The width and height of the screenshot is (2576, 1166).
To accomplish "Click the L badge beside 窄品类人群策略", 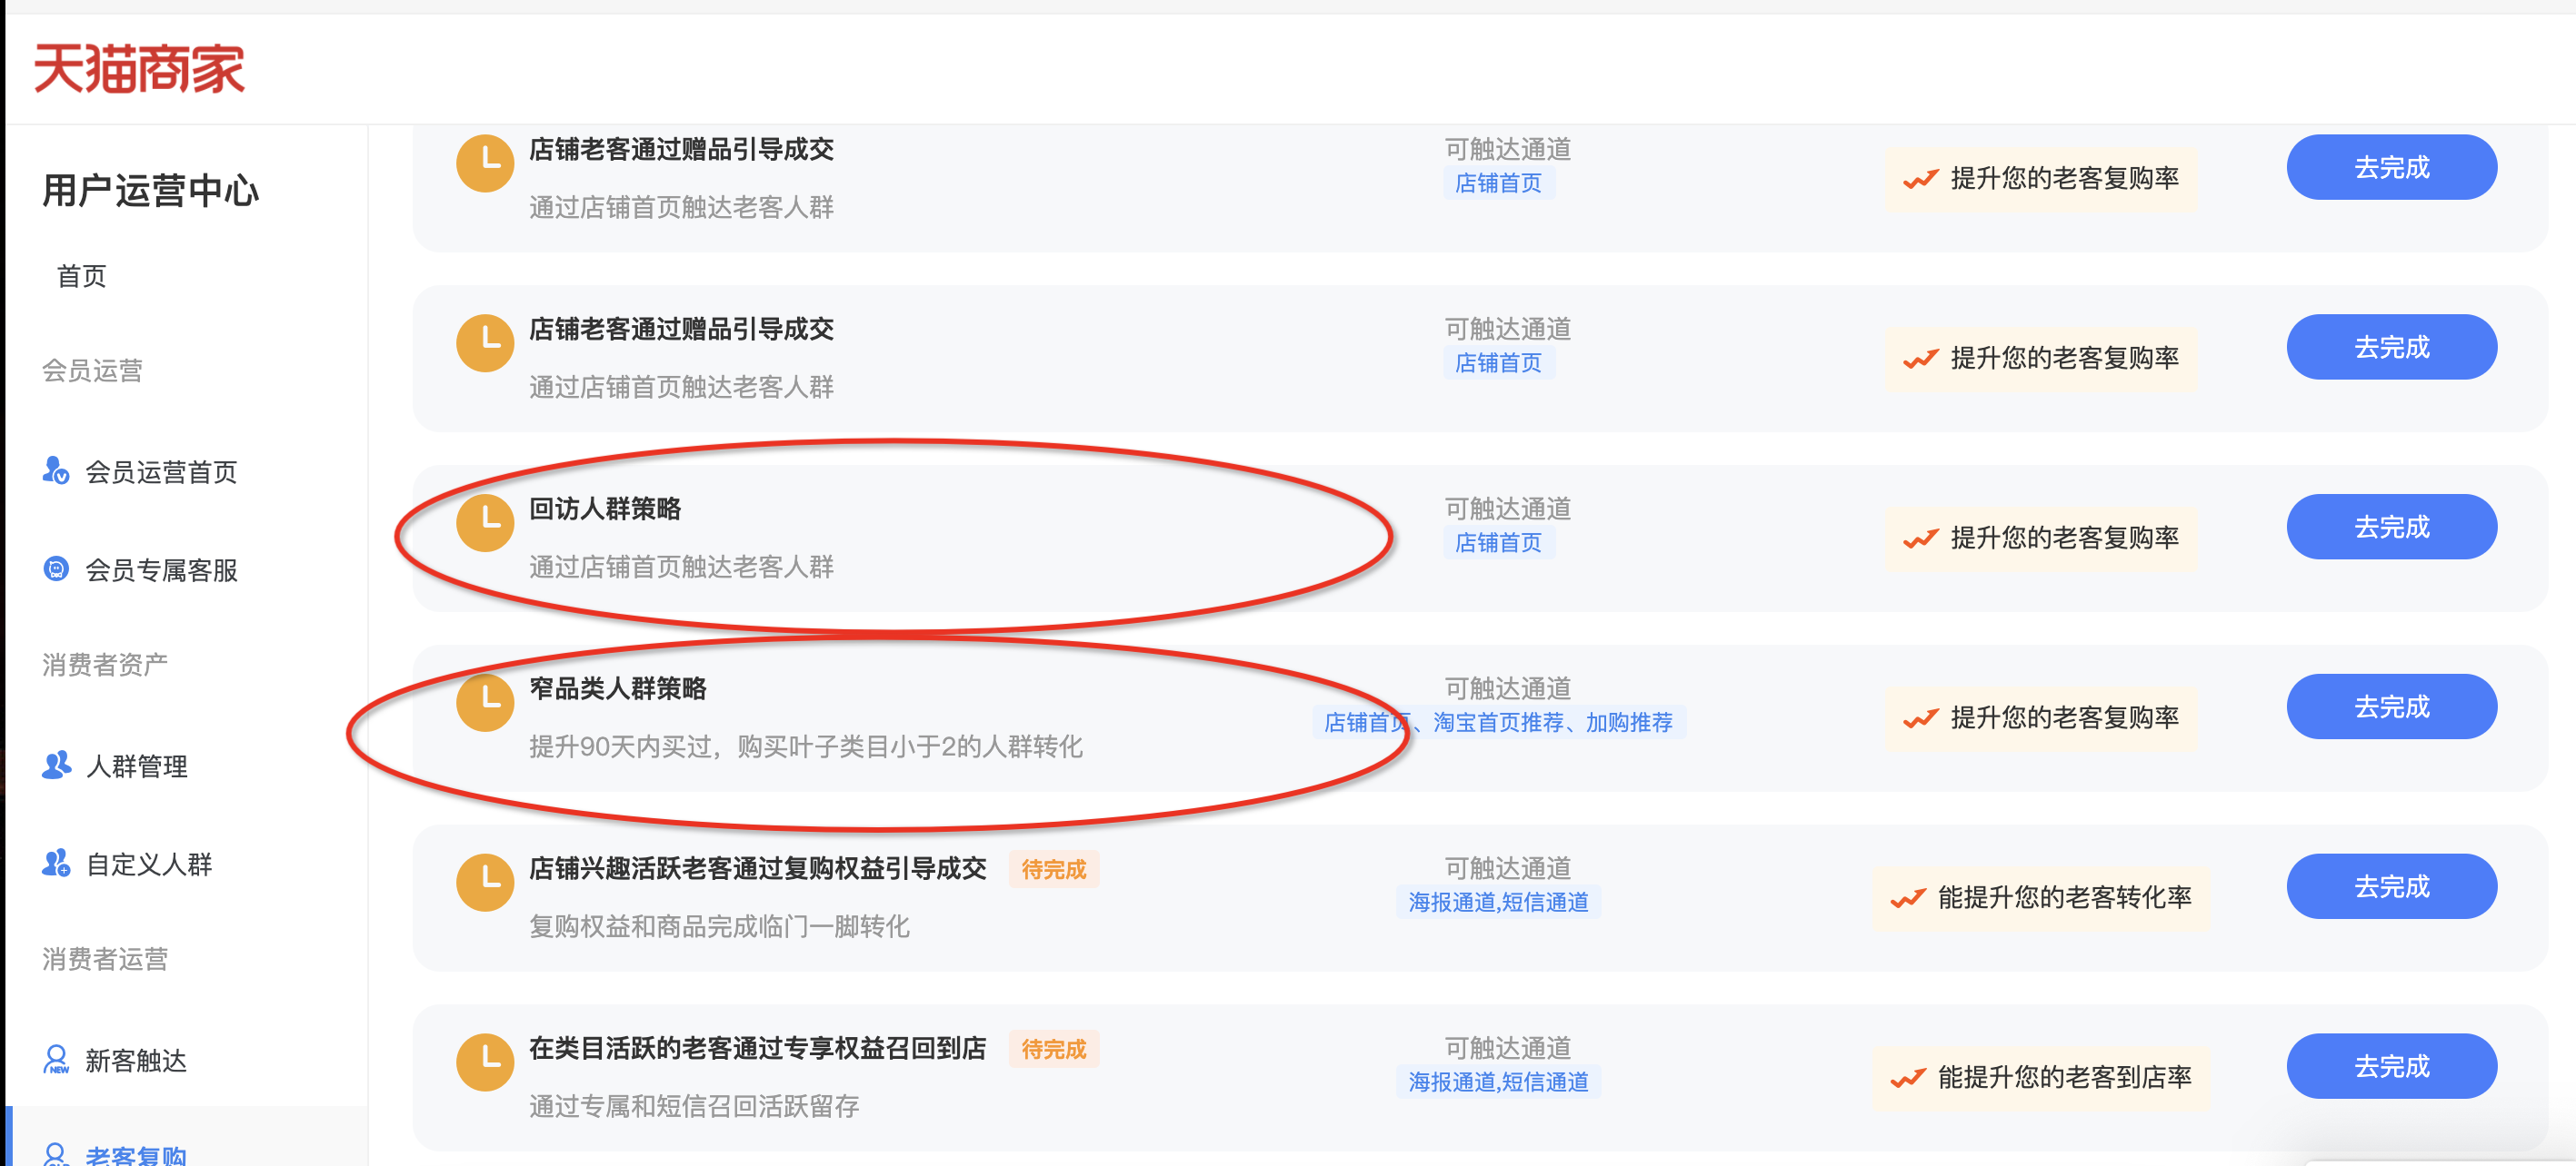I will point(485,702).
